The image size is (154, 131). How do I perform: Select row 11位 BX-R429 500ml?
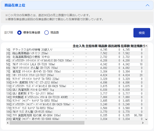75,86
